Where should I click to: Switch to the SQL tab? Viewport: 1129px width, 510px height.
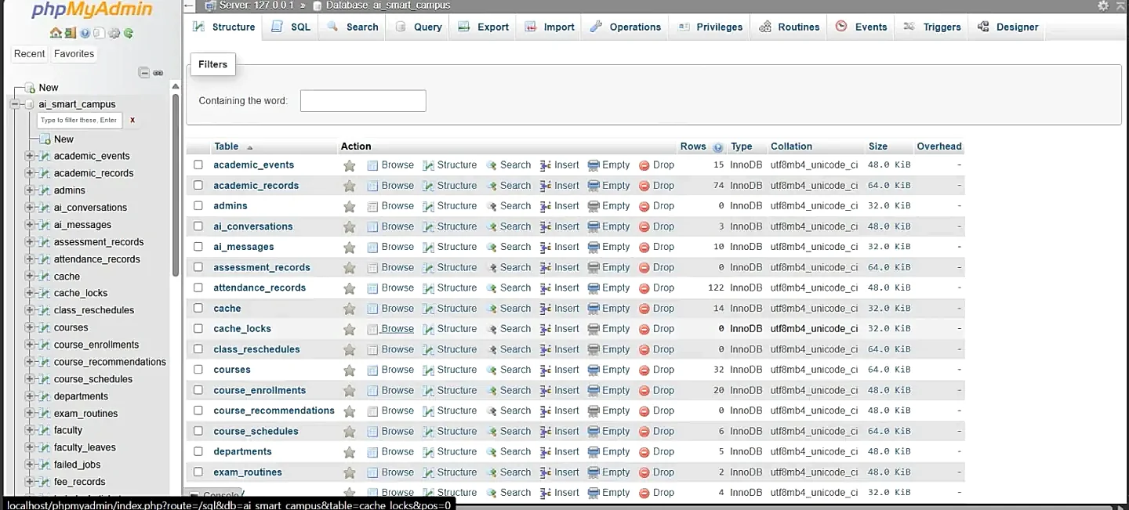pos(291,27)
